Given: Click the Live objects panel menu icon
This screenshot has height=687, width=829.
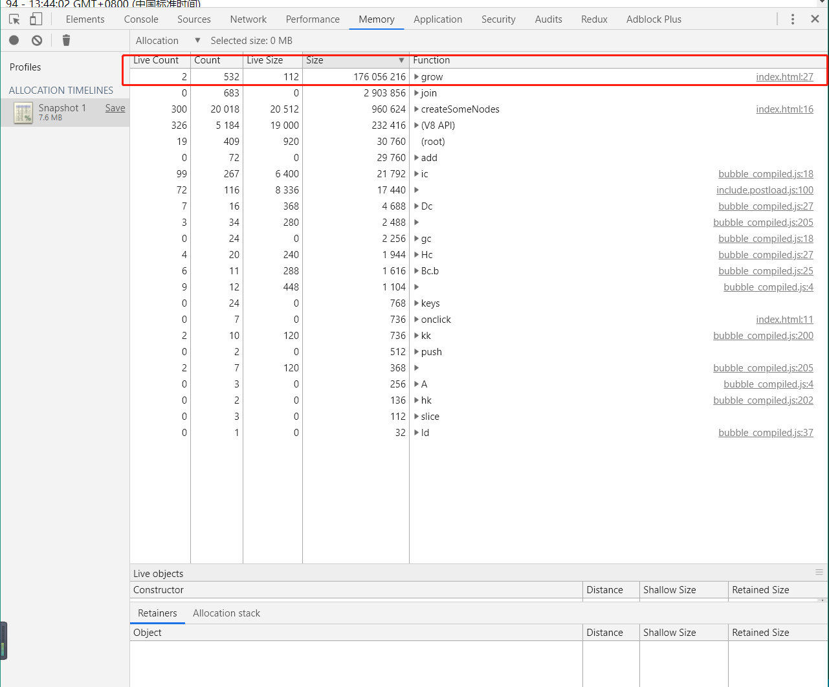Looking at the screenshot, I should (819, 572).
